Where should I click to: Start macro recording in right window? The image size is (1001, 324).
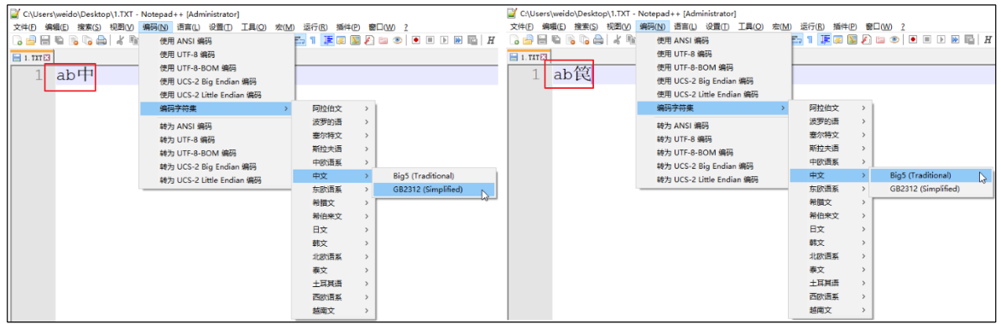(x=912, y=39)
